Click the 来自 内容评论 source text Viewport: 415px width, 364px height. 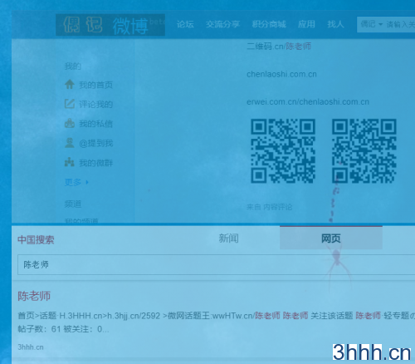click(269, 207)
